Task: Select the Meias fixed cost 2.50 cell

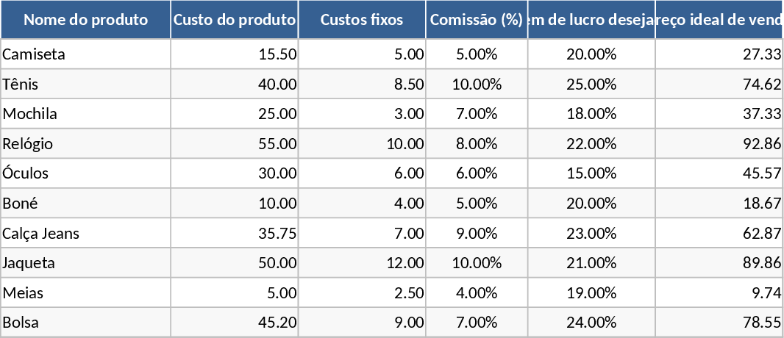Action: coord(362,293)
